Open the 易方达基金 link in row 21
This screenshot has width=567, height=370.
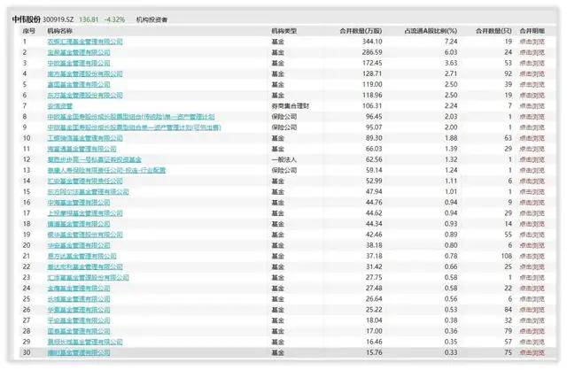pos(82,256)
